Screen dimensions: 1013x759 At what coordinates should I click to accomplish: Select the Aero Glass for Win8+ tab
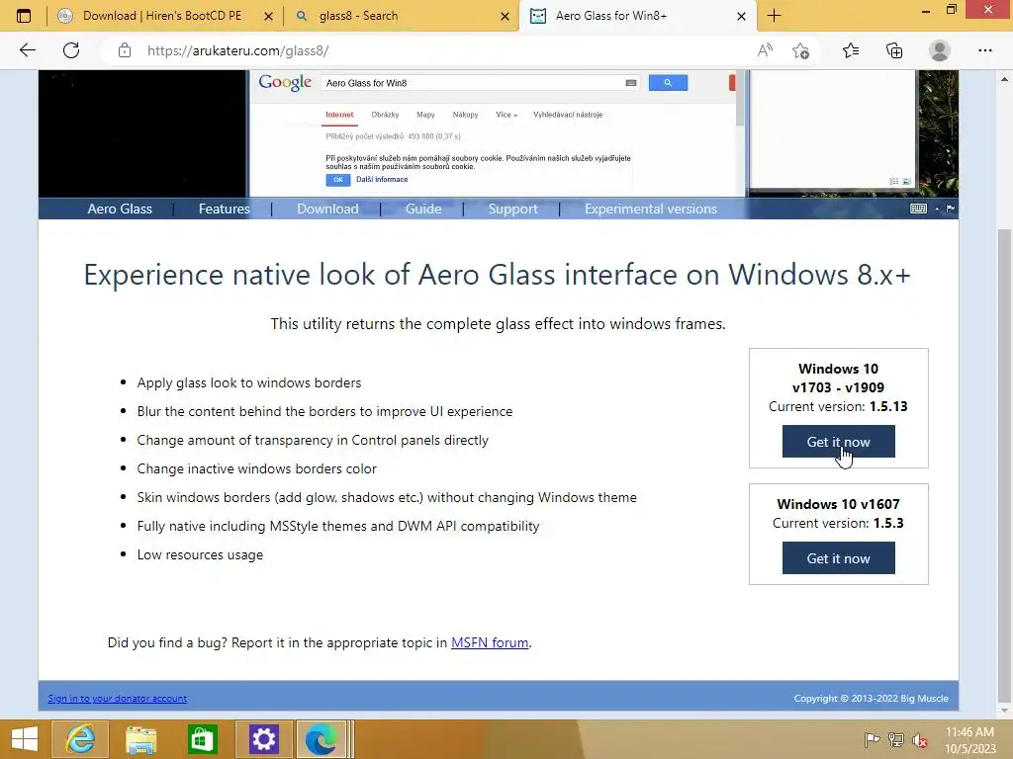coord(636,16)
